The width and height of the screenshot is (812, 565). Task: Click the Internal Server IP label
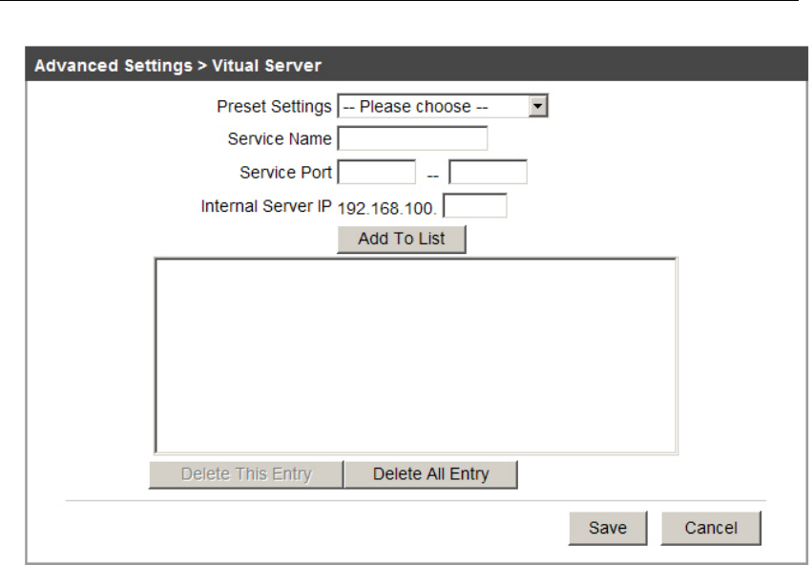tap(266, 206)
